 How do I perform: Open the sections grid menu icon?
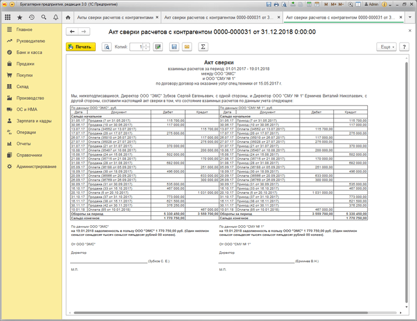pyautogui.click(x=7, y=18)
